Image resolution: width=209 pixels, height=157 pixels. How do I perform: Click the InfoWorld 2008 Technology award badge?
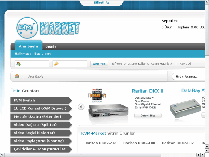pyautogui.click(x=97, y=96)
